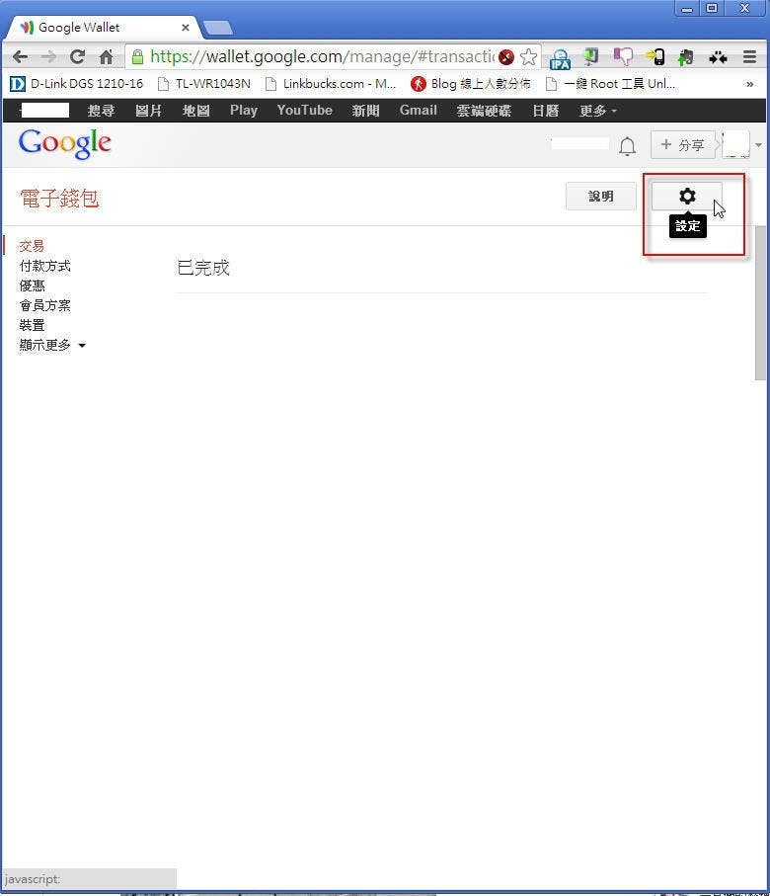The height and width of the screenshot is (896, 770).
Task: Click the green padlock site security icon
Action: click(x=137, y=56)
